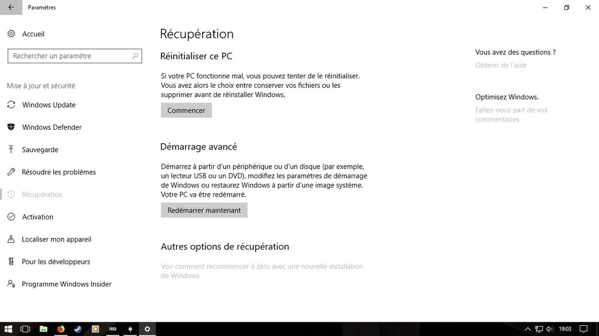Focus the Rechercher un paramètre field
The height and width of the screenshot is (336, 599).
coord(74,56)
